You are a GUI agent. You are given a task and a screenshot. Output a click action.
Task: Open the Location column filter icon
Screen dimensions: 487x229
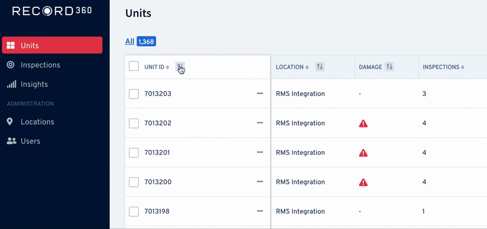[320, 67]
